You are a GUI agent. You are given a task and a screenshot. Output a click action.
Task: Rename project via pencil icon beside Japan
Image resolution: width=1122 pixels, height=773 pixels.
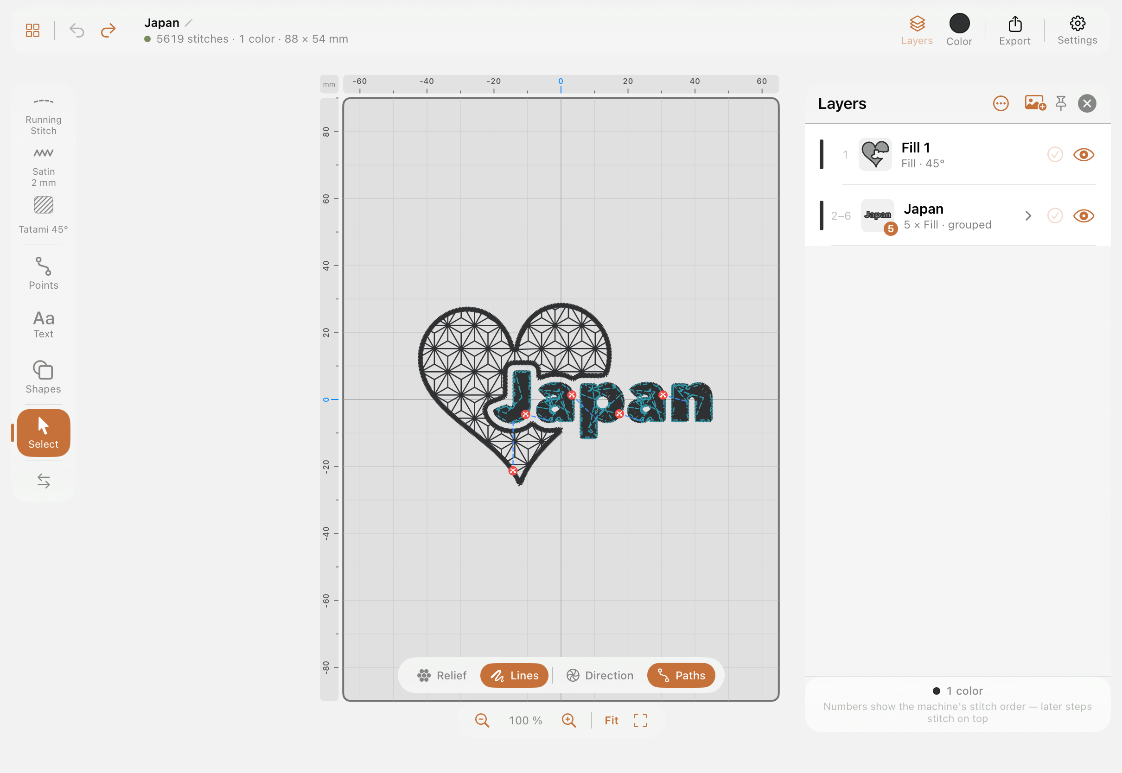click(x=189, y=23)
